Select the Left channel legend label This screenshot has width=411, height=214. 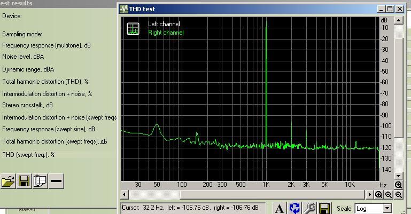164,24
